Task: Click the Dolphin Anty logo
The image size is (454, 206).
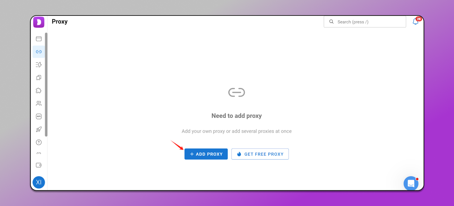Action: coord(39,22)
